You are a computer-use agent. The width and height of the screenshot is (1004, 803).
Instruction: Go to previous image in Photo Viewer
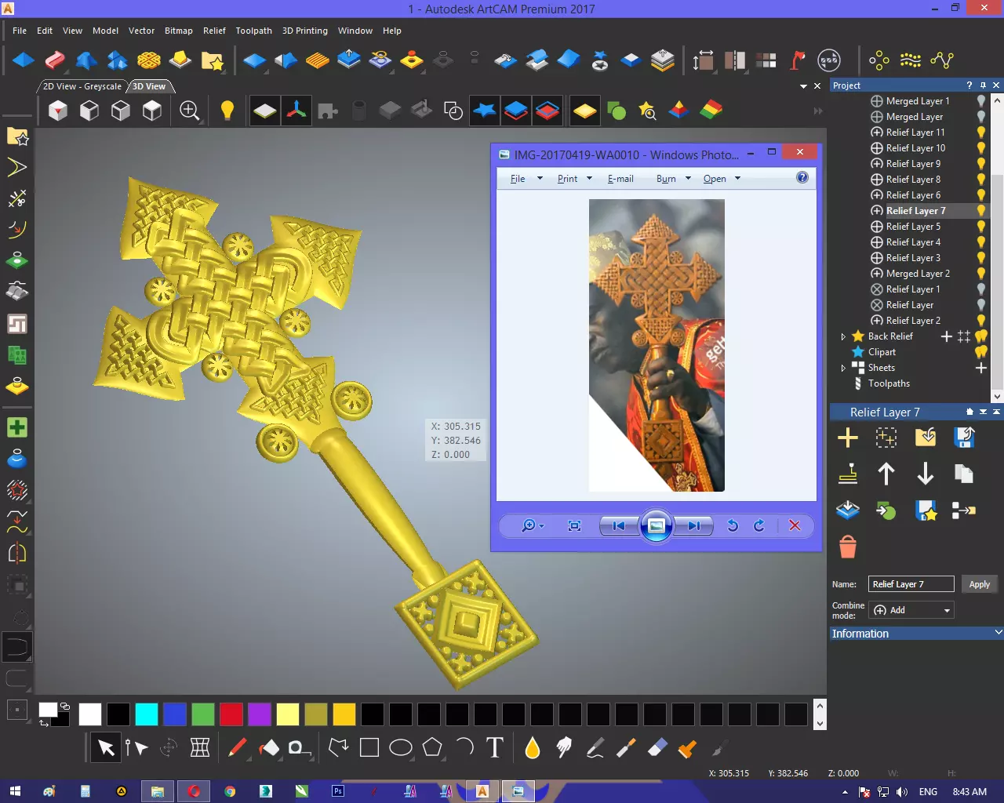click(619, 525)
